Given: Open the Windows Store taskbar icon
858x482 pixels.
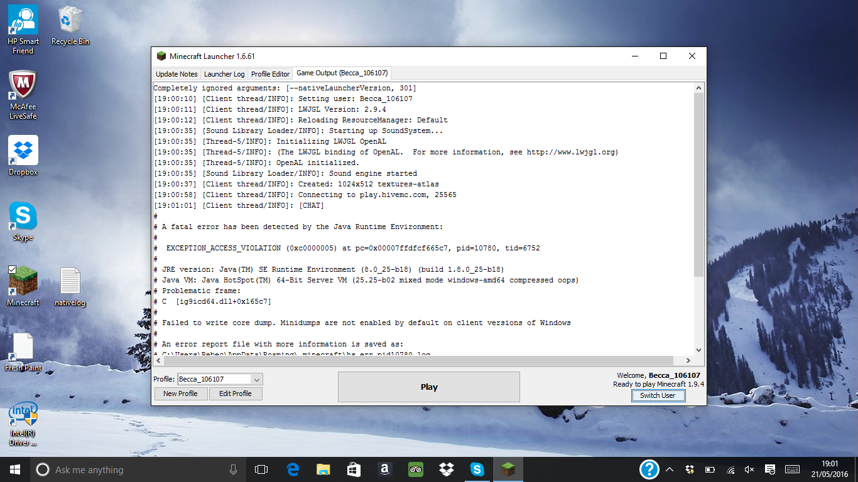Looking at the screenshot, I should click(354, 469).
